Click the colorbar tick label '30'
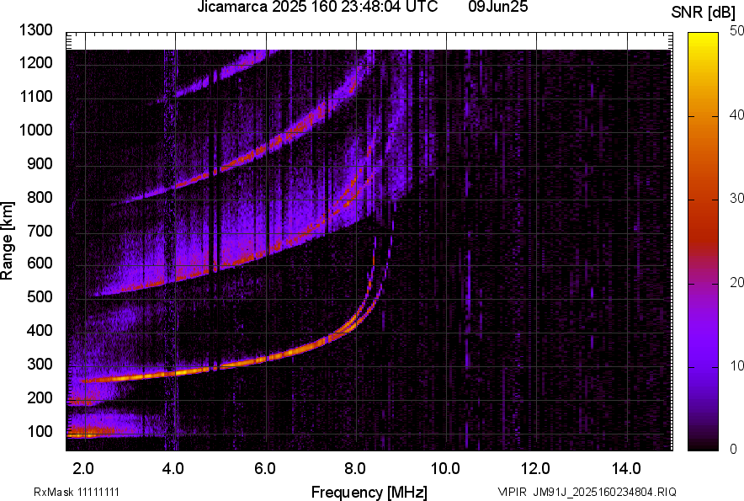Screen dimensions: 744x501 [x=737, y=199]
